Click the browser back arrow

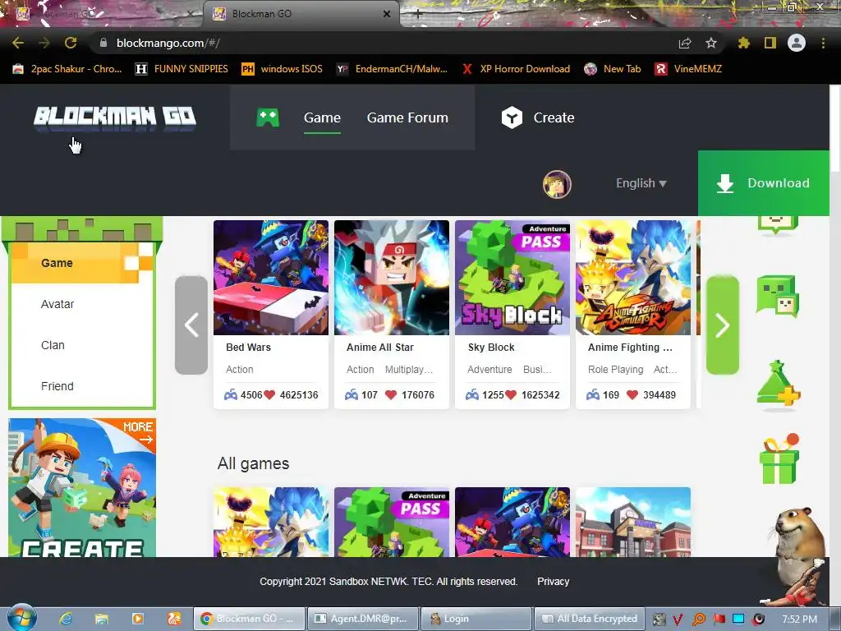click(18, 43)
